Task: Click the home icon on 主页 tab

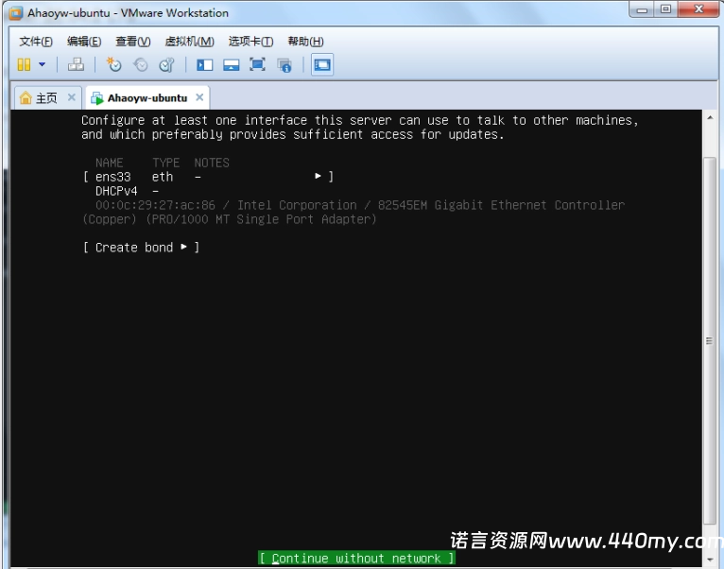Action: tap(26, 97)
